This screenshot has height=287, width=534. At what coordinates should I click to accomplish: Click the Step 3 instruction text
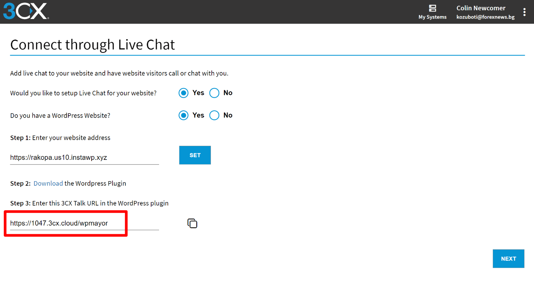(x=89, y=203)
